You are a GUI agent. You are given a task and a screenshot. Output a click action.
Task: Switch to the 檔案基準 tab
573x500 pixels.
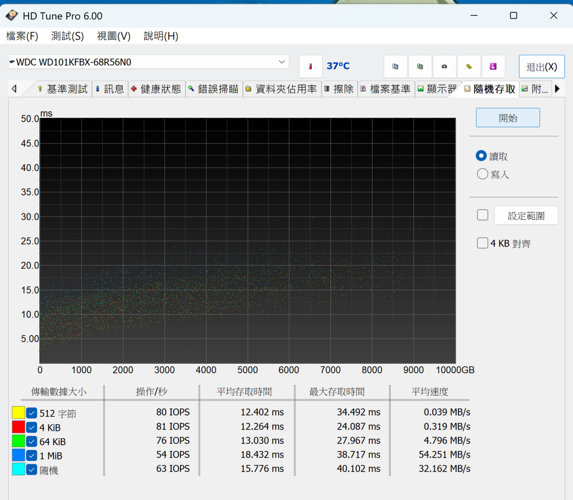click(386, 89)
